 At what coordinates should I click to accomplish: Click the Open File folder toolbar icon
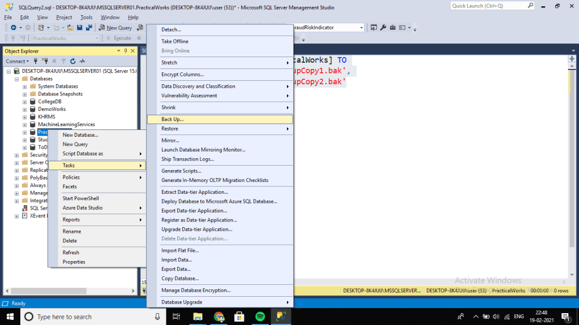(70, 28)
